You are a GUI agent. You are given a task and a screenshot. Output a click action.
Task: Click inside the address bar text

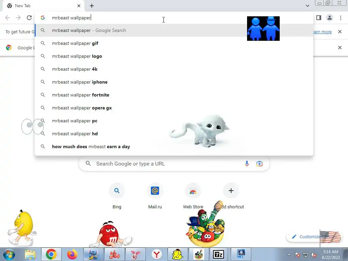71,18
